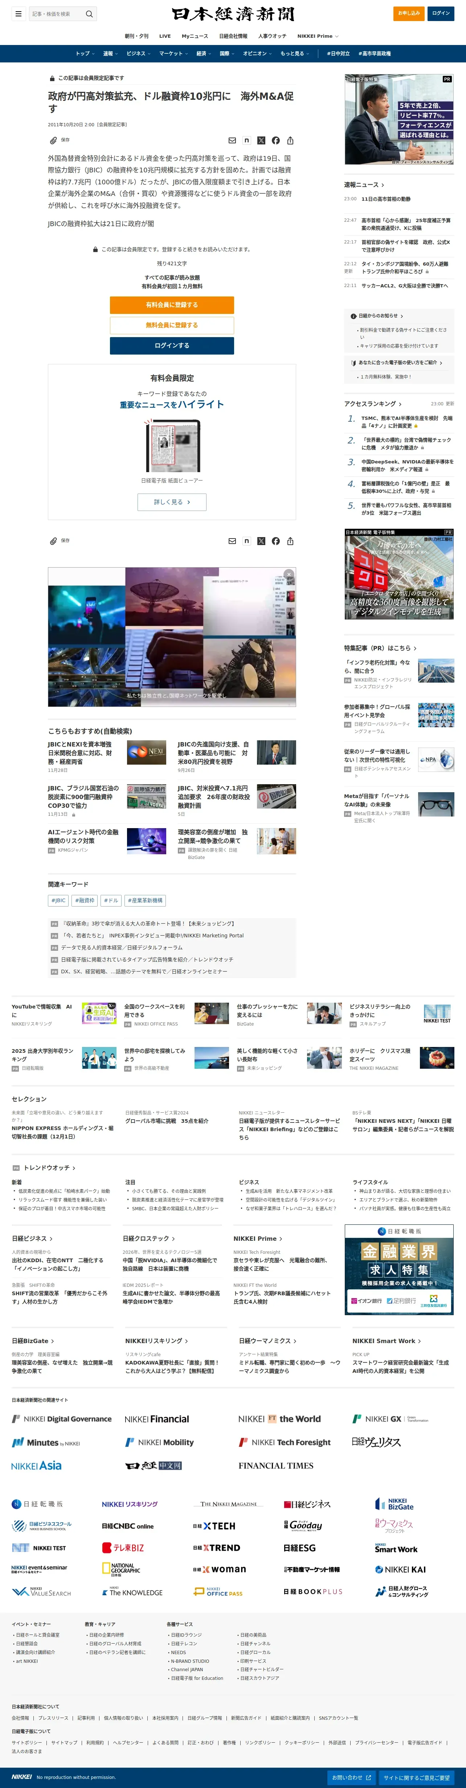Expand the NIKKEI Prime header dropdown
Screen dimensions: 466x1788
pos(317,36)
